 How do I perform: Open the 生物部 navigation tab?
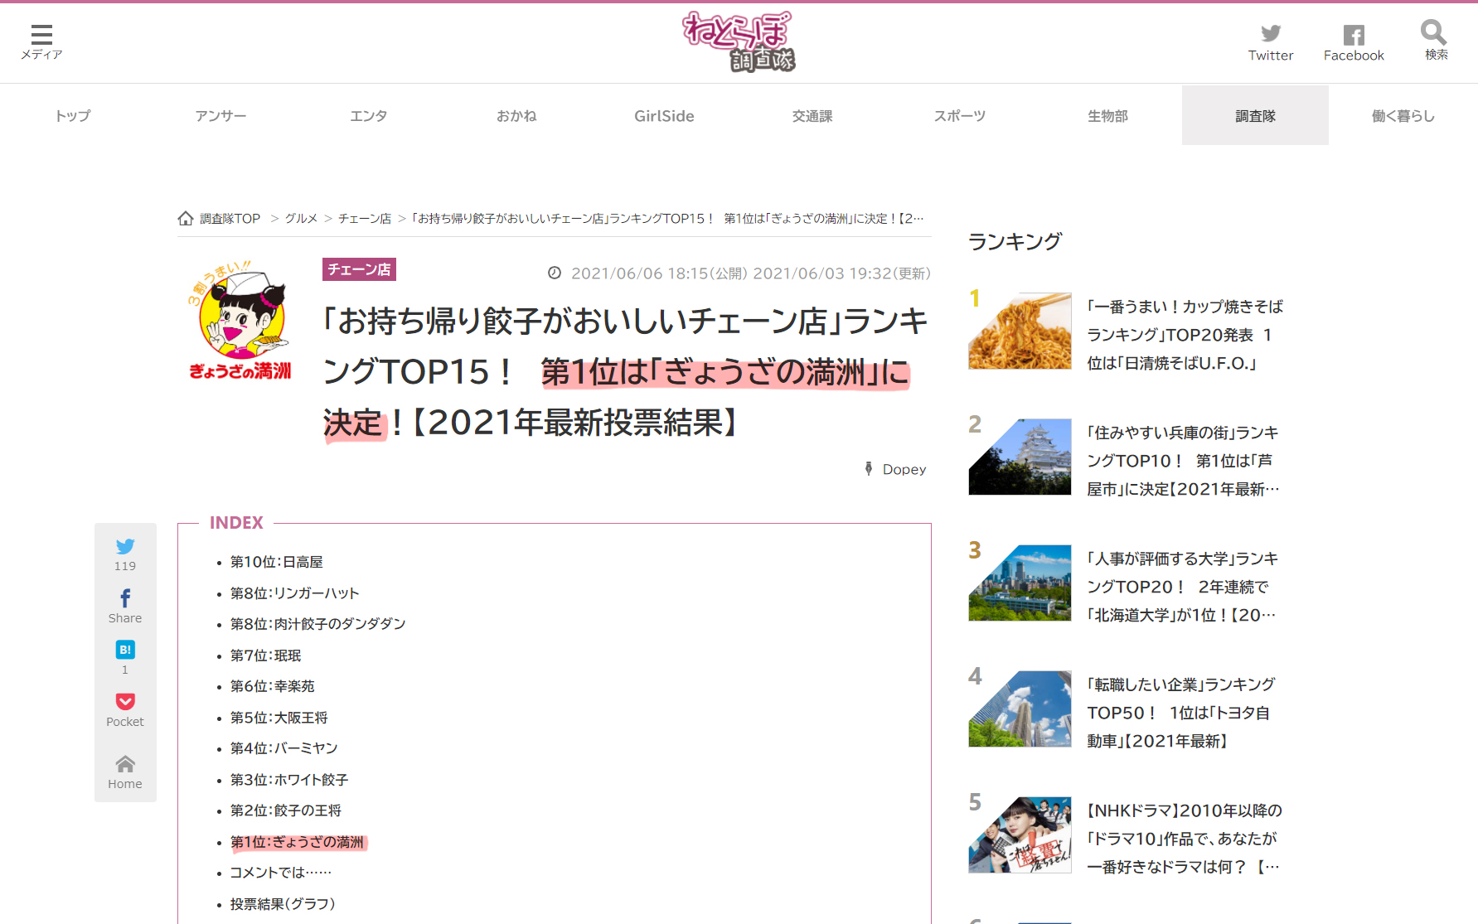(x=1107, y=116)
